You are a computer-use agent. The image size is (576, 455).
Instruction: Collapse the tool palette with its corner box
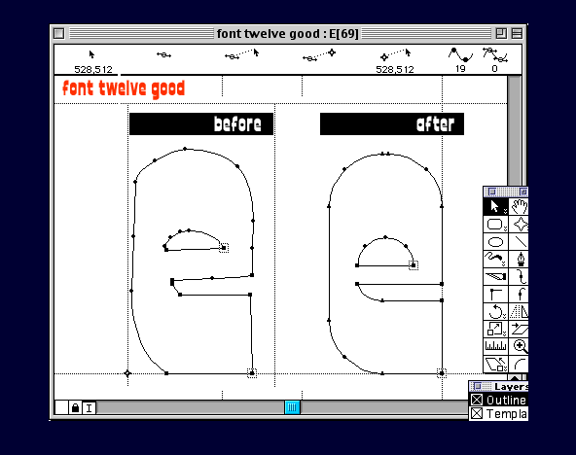click(523, 192)
